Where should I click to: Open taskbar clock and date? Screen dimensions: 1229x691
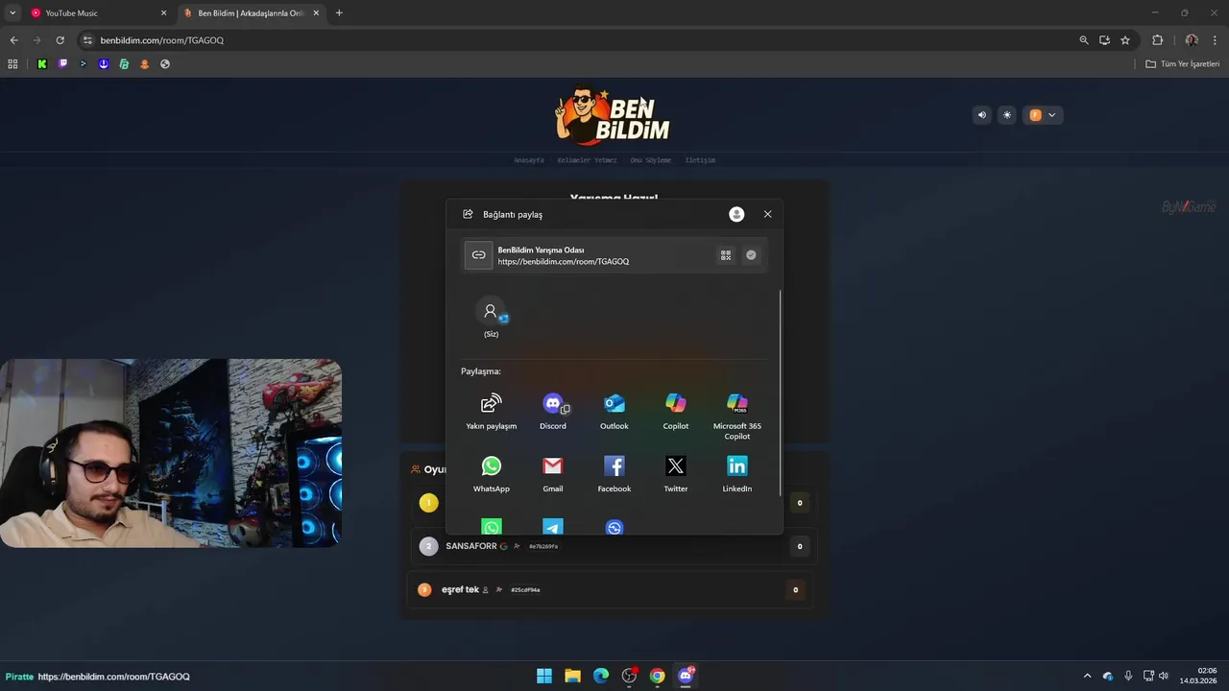[1200, 676]
